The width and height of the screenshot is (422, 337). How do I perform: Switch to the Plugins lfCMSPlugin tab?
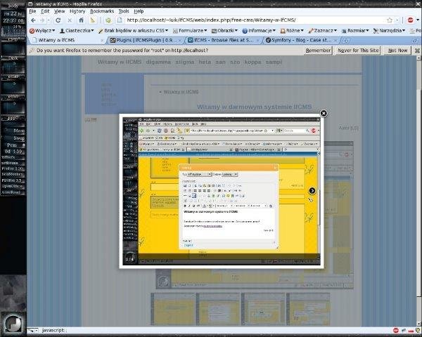(146, 40)
